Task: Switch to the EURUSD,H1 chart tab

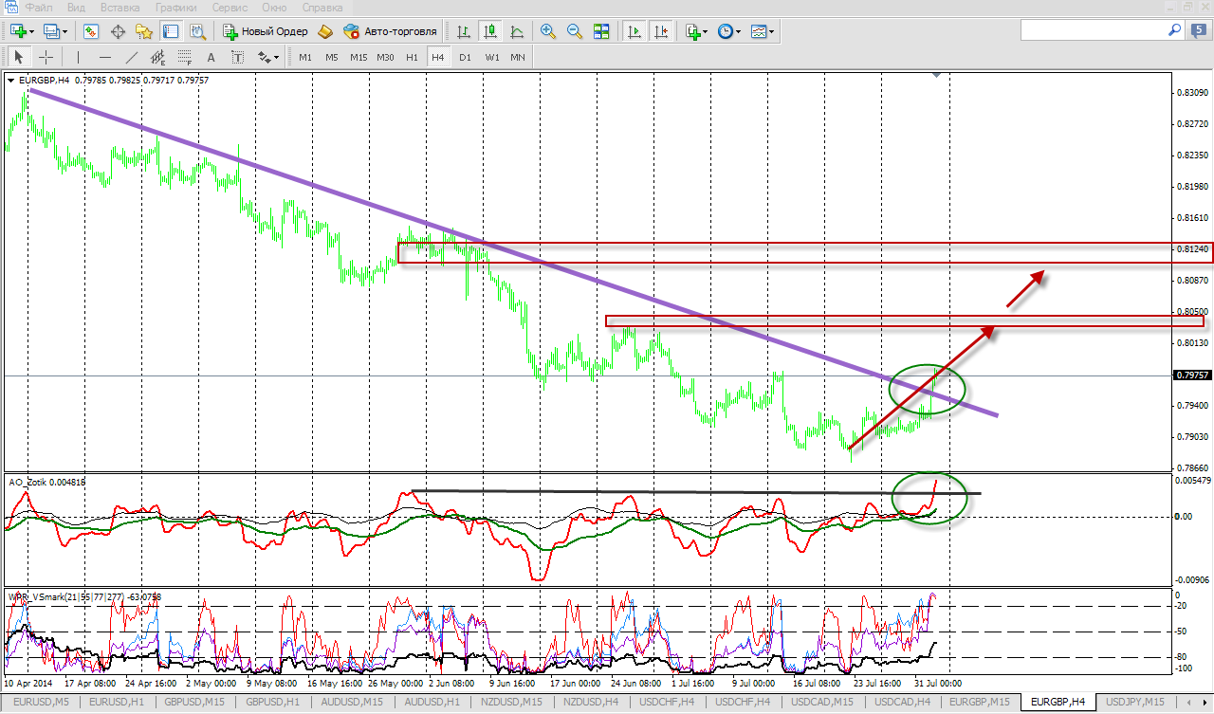Action: click(117, 703)
